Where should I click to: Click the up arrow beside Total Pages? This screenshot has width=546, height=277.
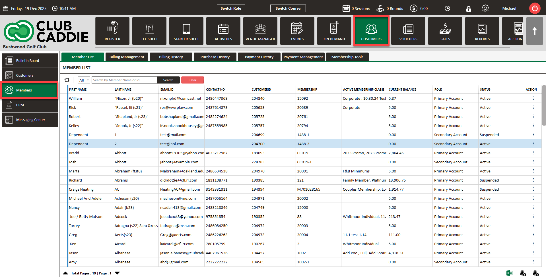(x=65, y=273)
